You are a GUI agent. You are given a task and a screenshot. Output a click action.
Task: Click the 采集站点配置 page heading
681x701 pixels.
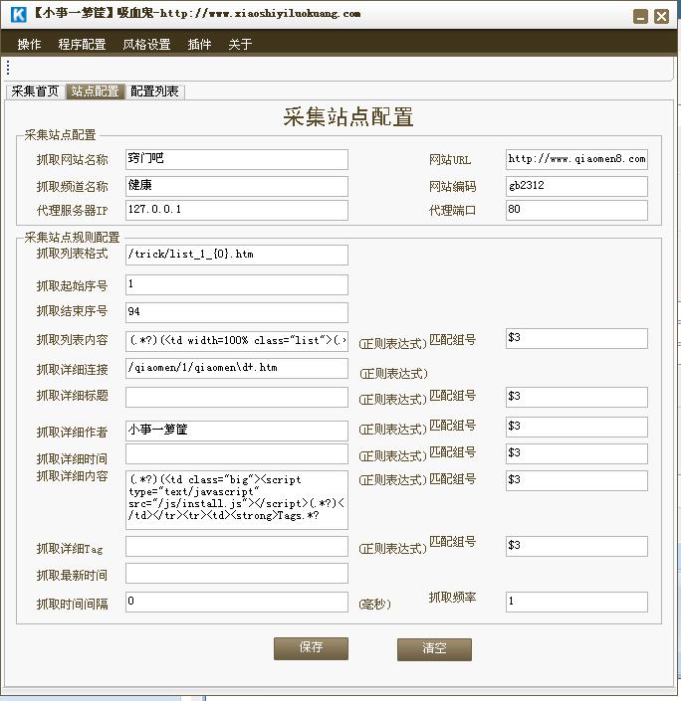click(x=348, y=116)
